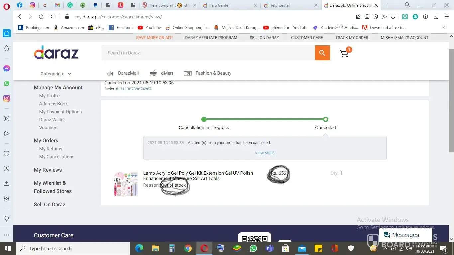Viewport: 454px width, 255px height.
Task: Click the order number link
Action: click(133, 89)
